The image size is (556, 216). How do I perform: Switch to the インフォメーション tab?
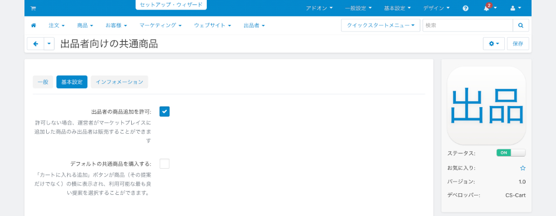coord(120,82)
